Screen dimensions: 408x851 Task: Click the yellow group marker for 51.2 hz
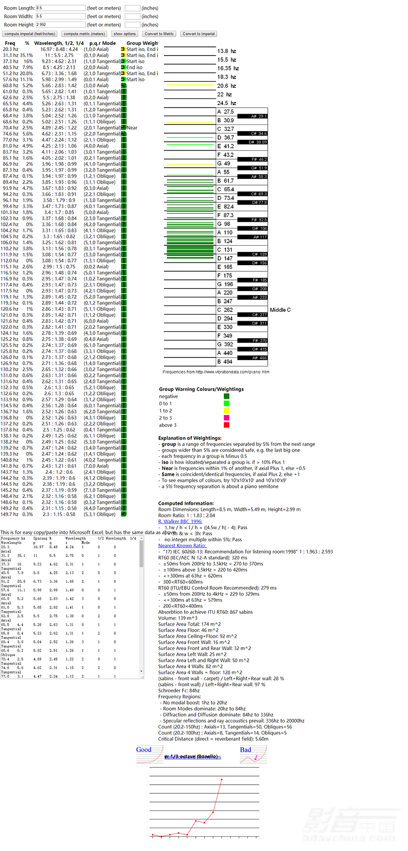[x=123, y=73]
